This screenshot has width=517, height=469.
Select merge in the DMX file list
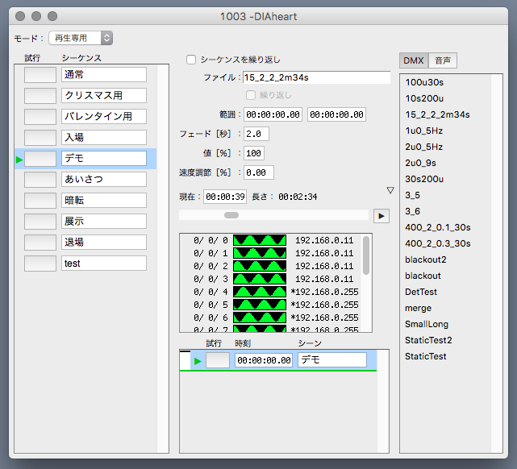[x=418, y=309]
